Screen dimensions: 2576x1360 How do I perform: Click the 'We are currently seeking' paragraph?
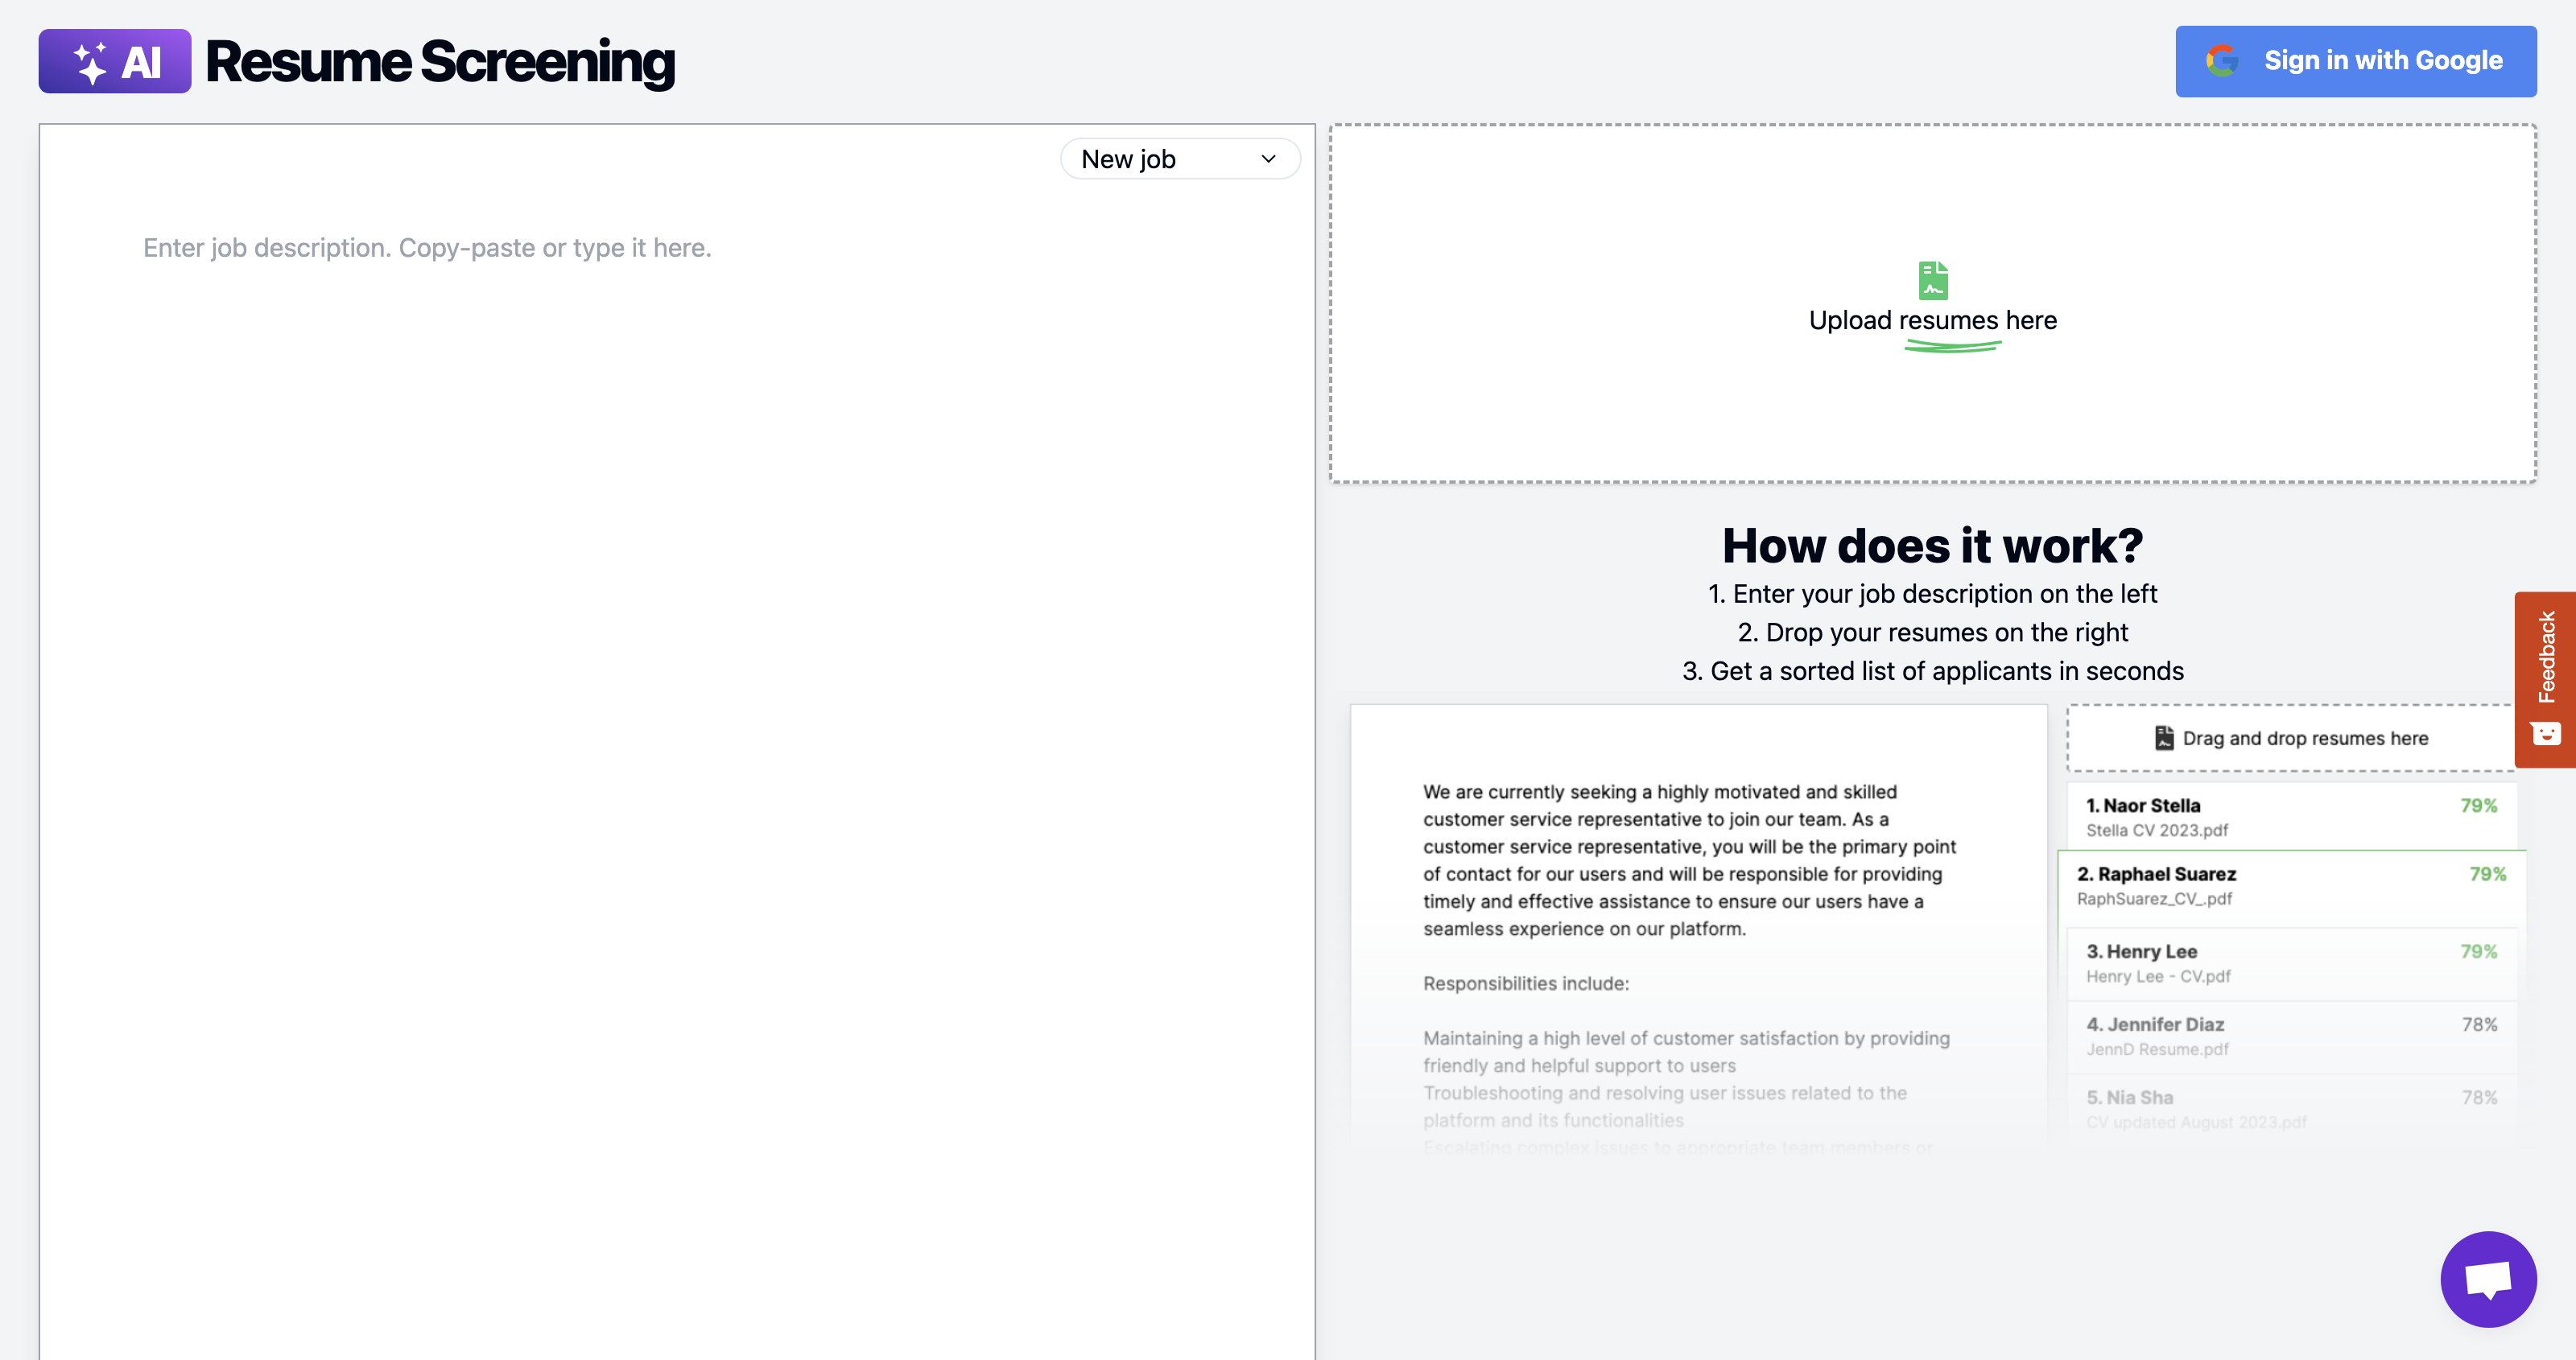1690,860
